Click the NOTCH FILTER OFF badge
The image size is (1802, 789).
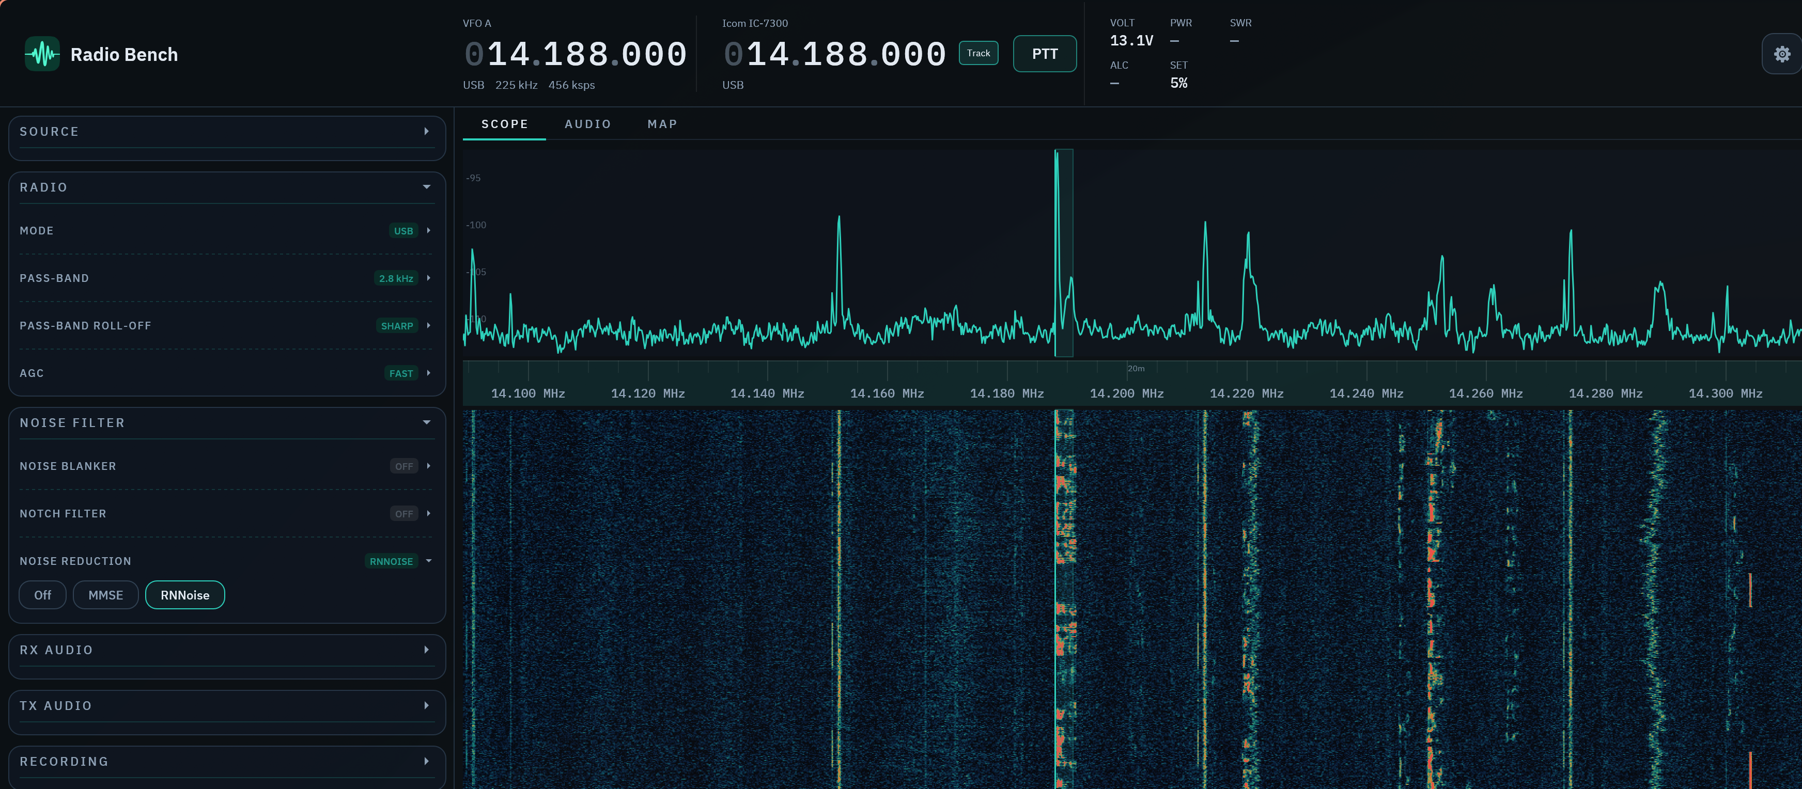pos(403,514)
